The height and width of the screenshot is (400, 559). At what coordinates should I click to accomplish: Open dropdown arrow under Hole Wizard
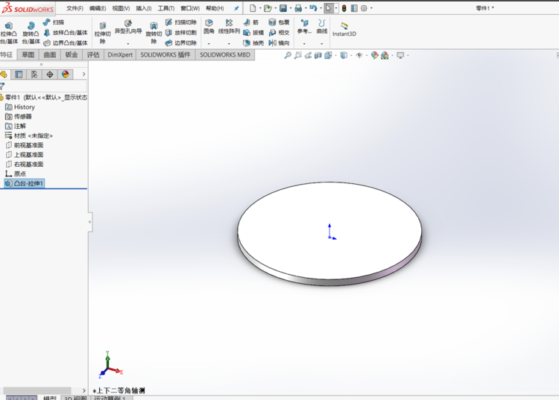click(x=128, y=44)
